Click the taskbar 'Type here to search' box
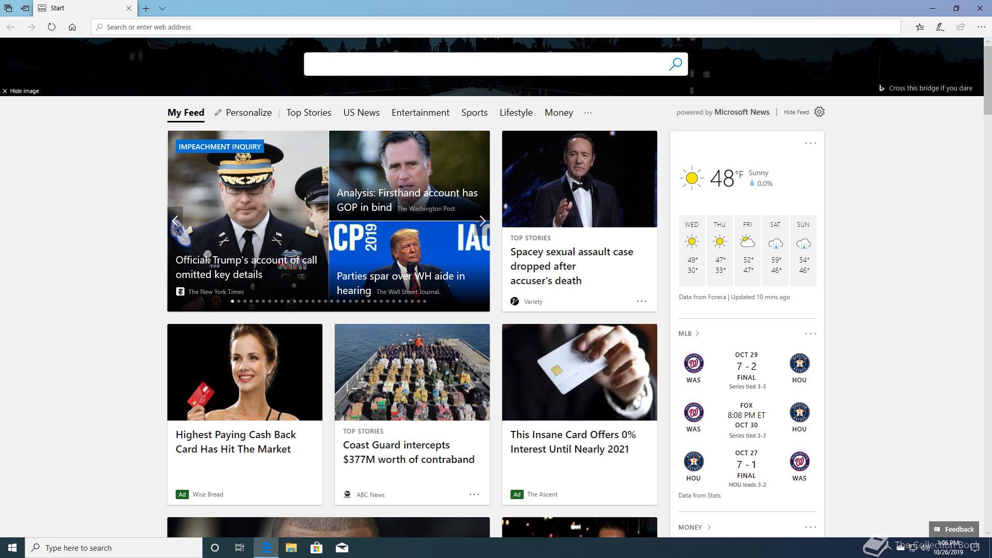992x558 pixels. coord(114,548)
